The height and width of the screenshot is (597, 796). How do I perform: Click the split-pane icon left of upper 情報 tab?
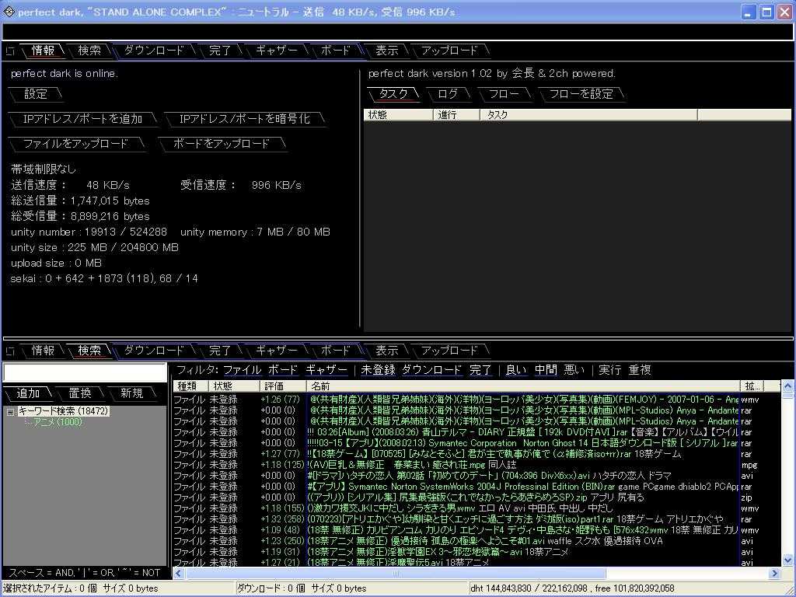coord(10,51)
